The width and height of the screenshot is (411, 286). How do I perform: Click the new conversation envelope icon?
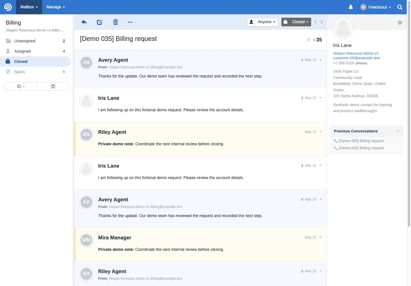point(53,86)
